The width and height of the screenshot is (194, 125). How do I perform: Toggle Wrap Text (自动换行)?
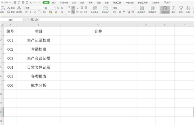tap(105, 10)
